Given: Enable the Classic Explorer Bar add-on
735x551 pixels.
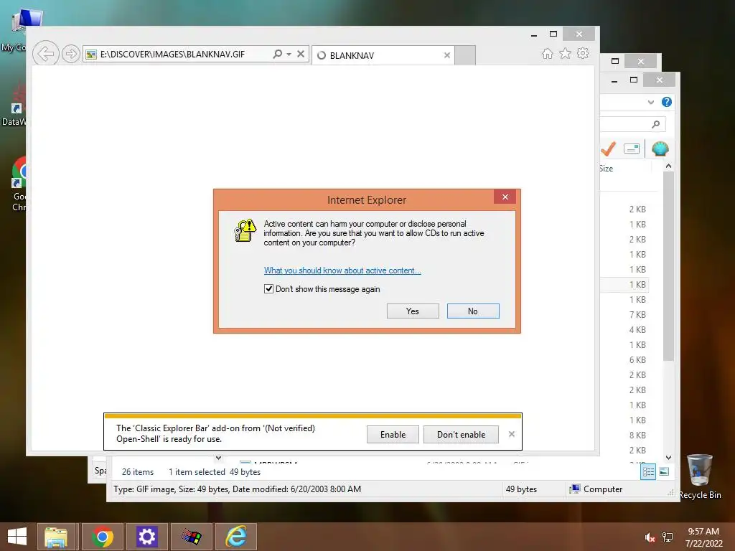Looking at the screenshot, I should 393,434.
